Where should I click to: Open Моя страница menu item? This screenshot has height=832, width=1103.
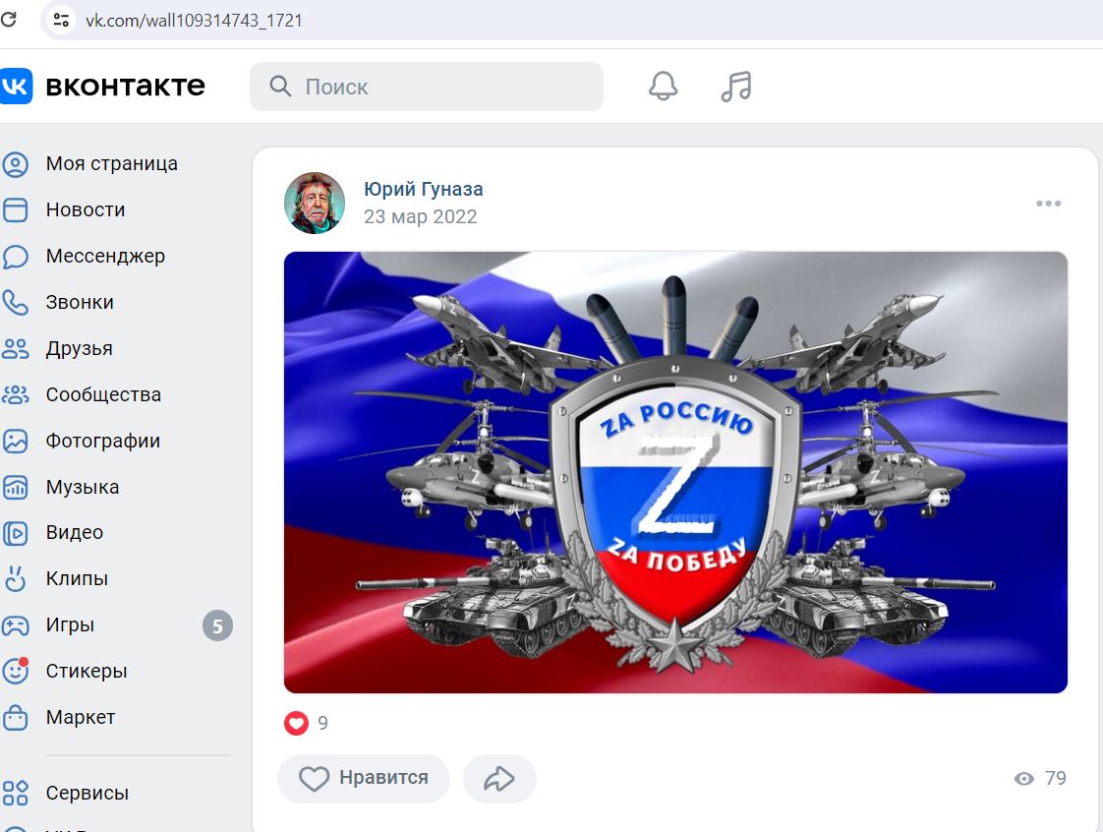pos(112,163)
